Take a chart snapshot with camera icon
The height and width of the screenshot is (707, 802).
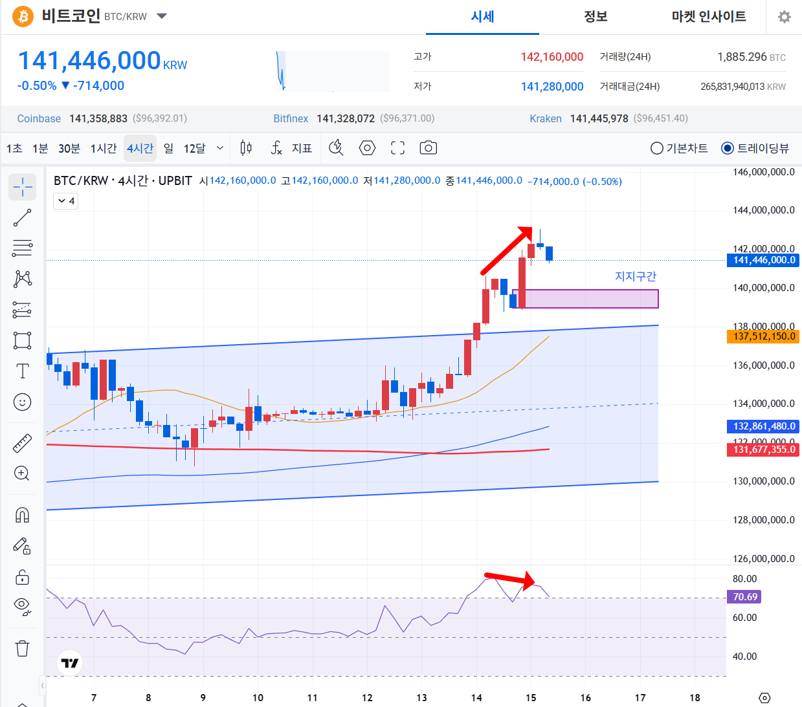tap(428, 148)
